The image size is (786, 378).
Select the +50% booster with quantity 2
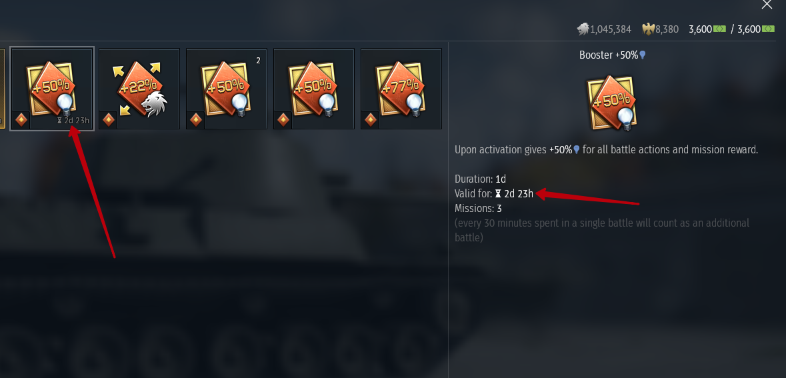coord(227,89)
